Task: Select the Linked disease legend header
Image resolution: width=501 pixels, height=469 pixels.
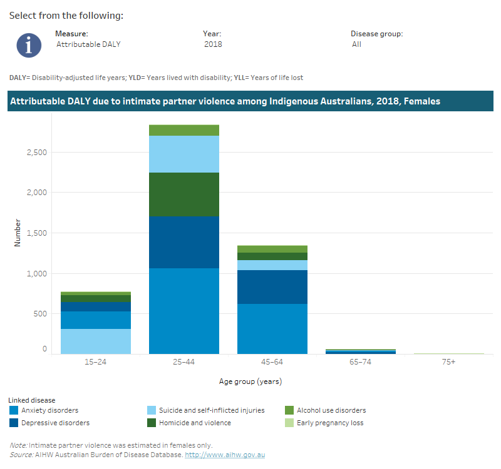Action: pyautogui.click(x=31, y=400)
